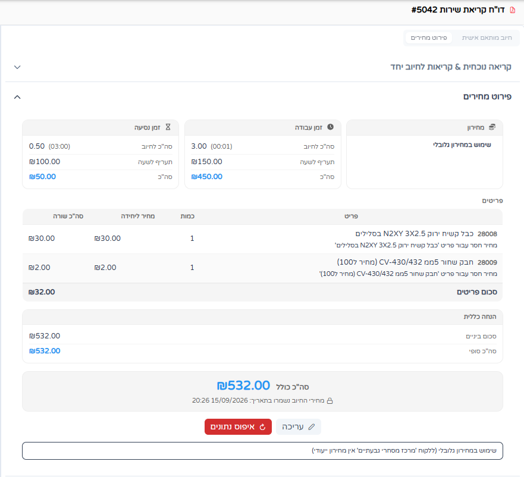Click the missing price note under item 28009
The image size is (524, 477).
click(x=408, y=274)
